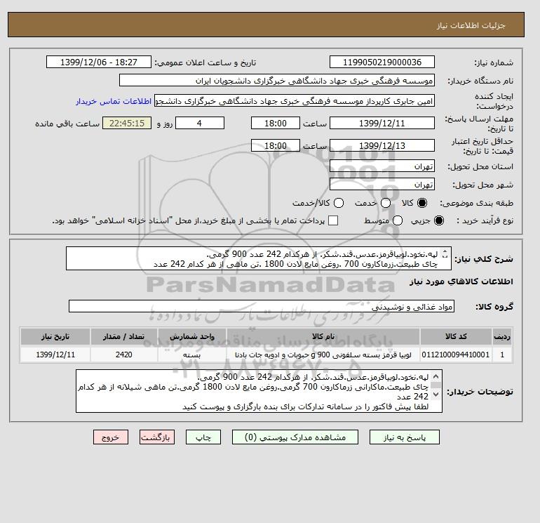
Task: Click the کد کالا column header
Action: click(456, 336)
